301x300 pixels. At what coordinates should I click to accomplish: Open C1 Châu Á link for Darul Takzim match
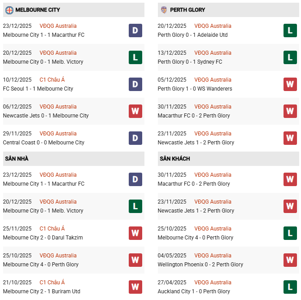tap(52, 229)
